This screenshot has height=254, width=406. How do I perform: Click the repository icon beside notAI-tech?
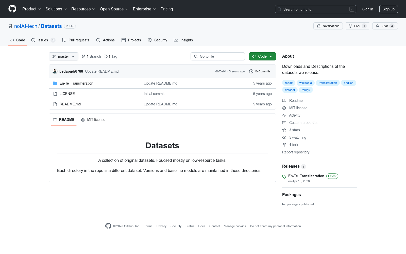10,26
